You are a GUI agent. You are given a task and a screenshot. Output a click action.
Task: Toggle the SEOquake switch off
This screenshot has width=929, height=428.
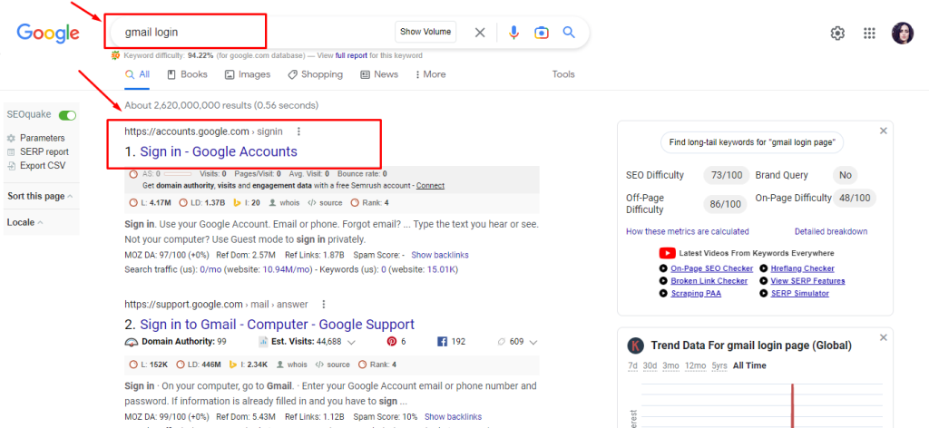coord(67,116)
